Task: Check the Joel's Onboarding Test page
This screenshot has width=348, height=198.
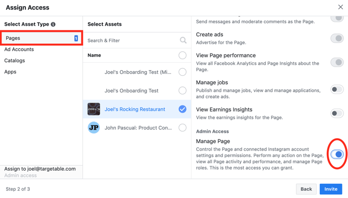Action: pos(183,90)
